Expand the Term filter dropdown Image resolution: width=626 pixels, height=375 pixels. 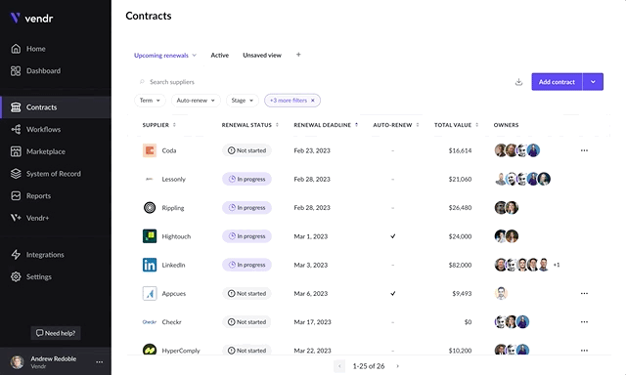pyautogui.click(x=150, y=101)
